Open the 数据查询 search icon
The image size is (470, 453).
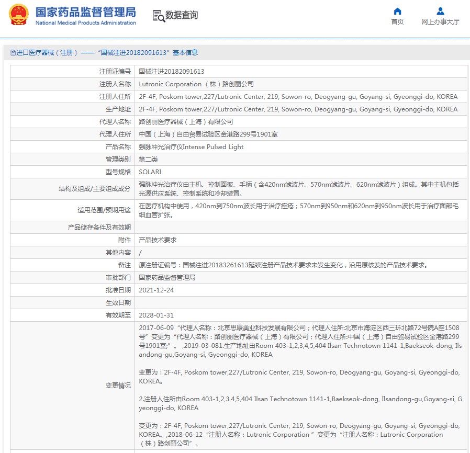159,16
